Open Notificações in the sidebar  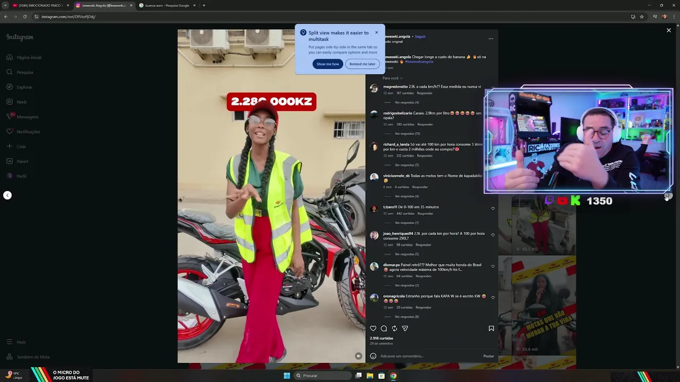(23, 132)
